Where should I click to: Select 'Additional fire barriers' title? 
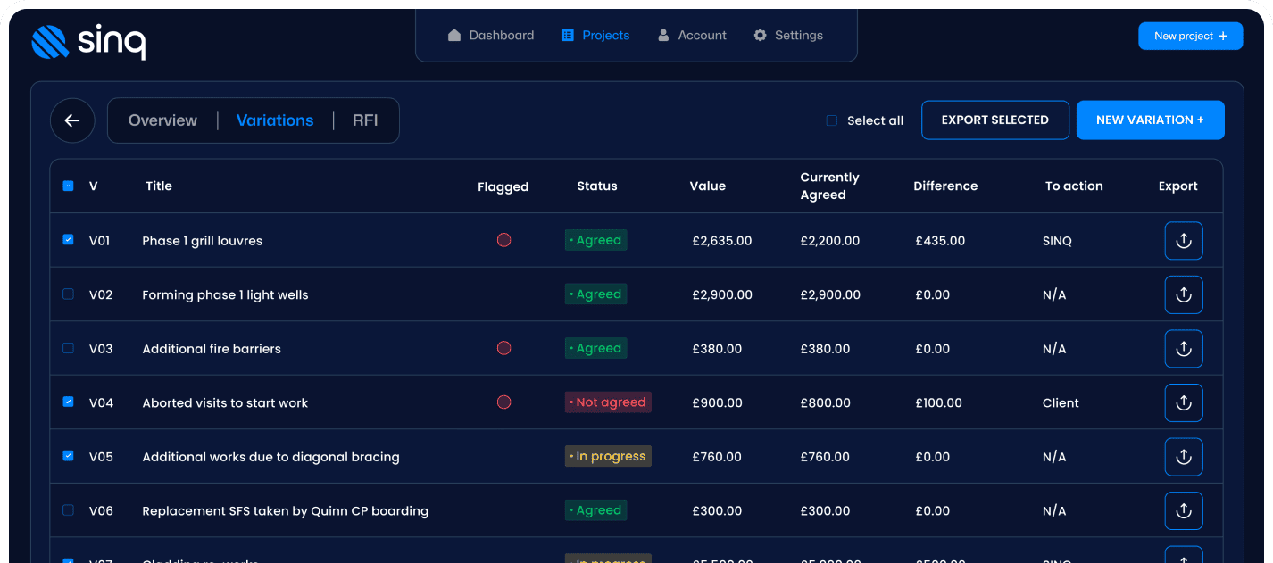point(212,349)
